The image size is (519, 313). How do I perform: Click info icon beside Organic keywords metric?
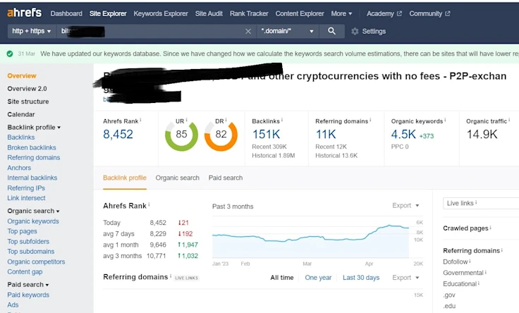445,120
